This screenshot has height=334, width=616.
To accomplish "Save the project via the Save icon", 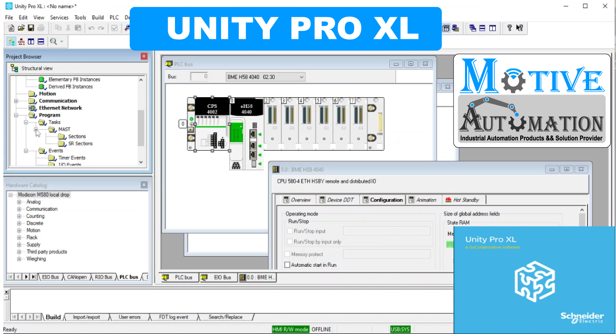I will [31, 27].
